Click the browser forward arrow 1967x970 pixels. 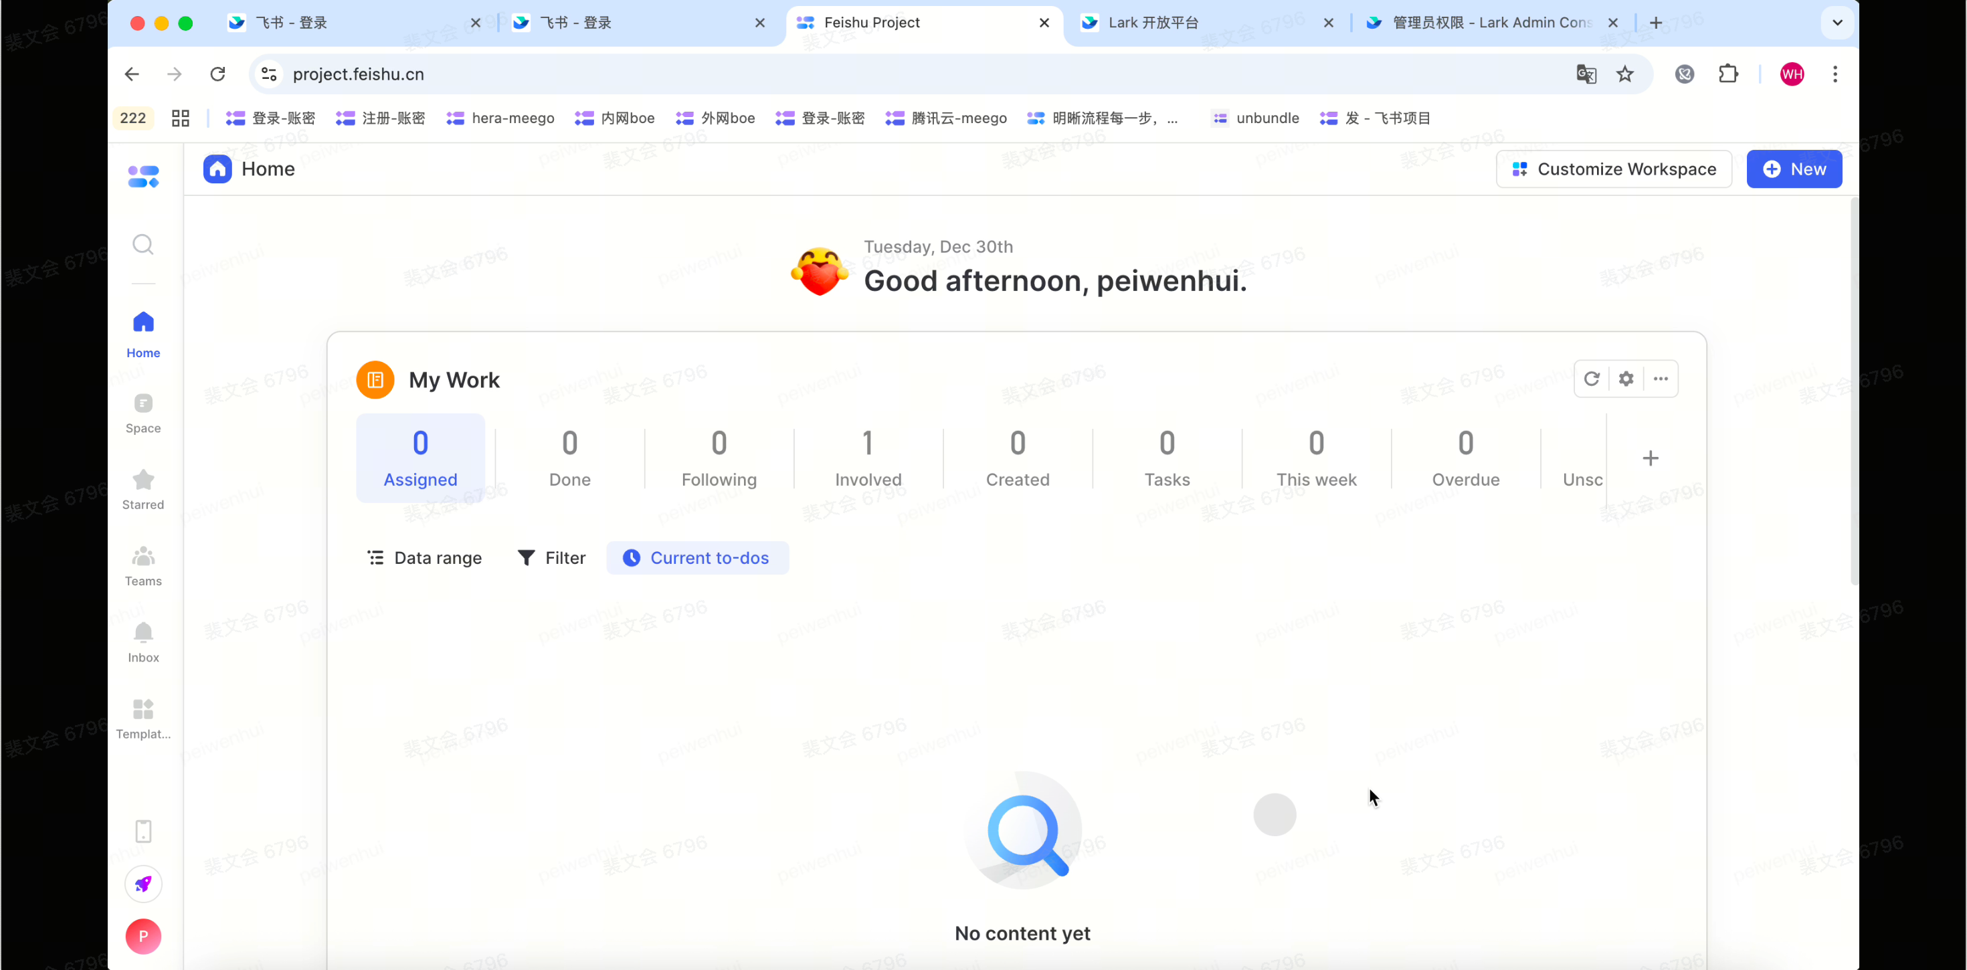[x=175, y=74]
